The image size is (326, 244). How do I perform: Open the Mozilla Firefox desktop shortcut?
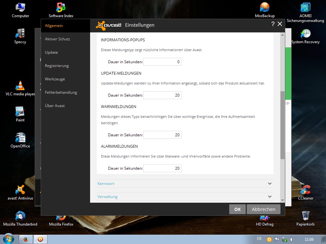pos(61,221)
